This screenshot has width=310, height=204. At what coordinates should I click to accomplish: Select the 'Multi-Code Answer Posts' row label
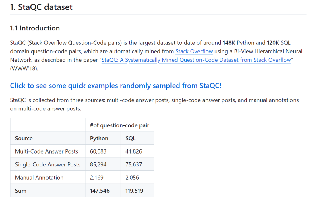click(x=46, y=151)
